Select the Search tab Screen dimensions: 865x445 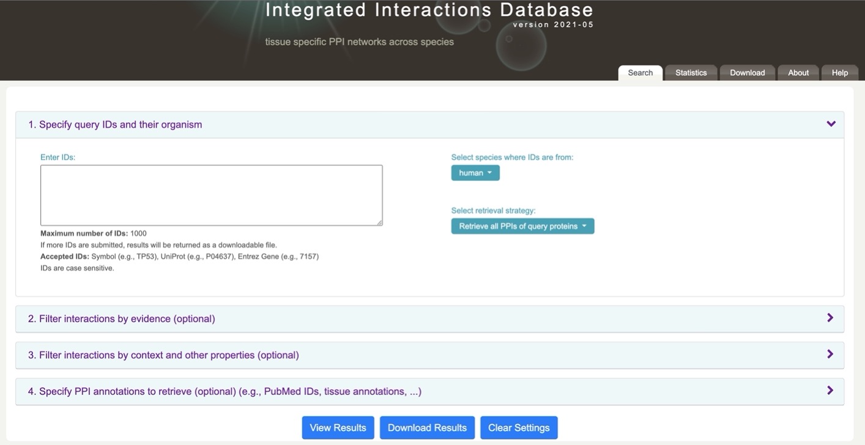640,73
